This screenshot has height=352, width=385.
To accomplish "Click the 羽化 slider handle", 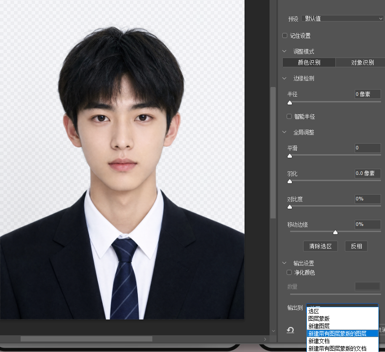I will click(290, 181).
